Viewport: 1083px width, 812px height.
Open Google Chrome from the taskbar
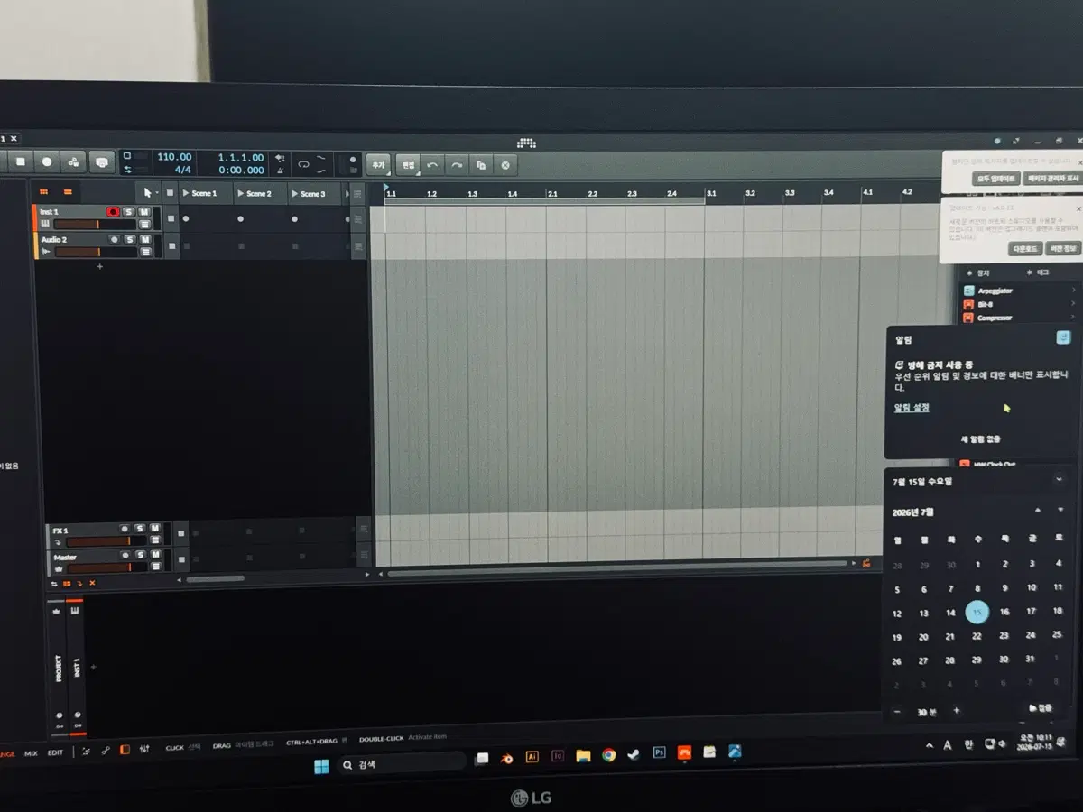click(x=609, y=755)
